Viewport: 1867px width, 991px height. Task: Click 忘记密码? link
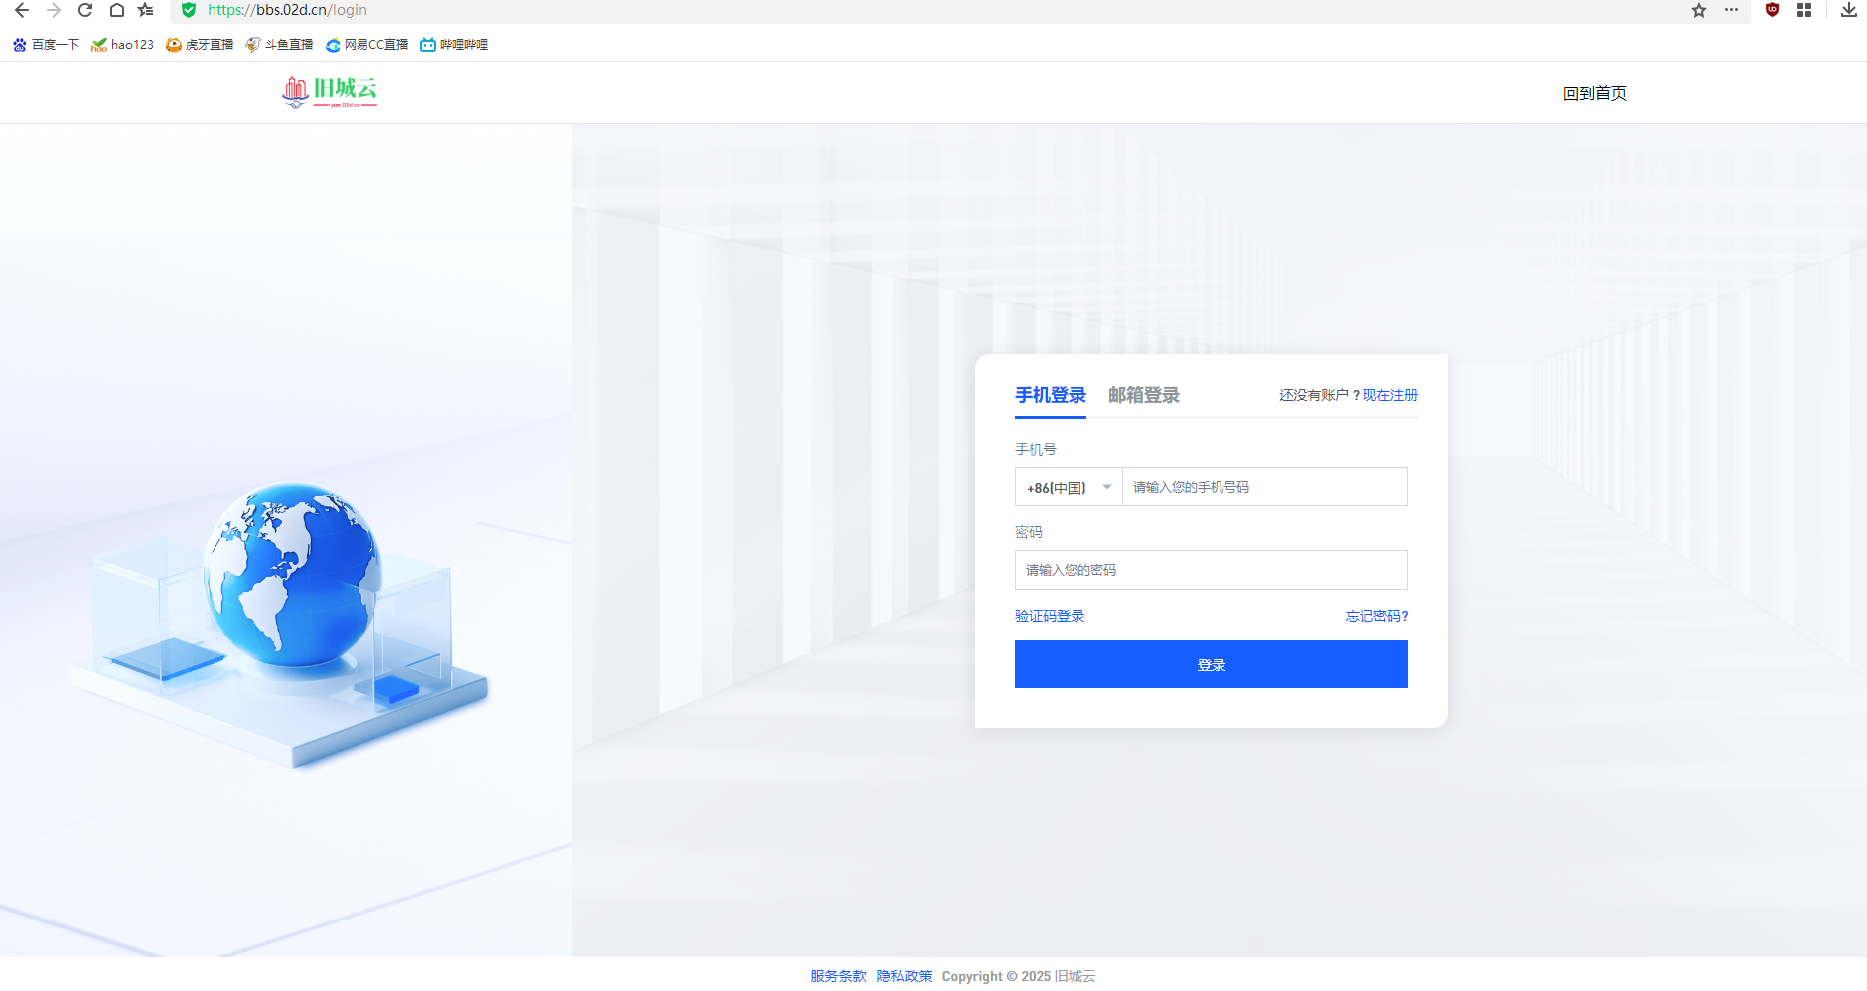[1376, 616]
